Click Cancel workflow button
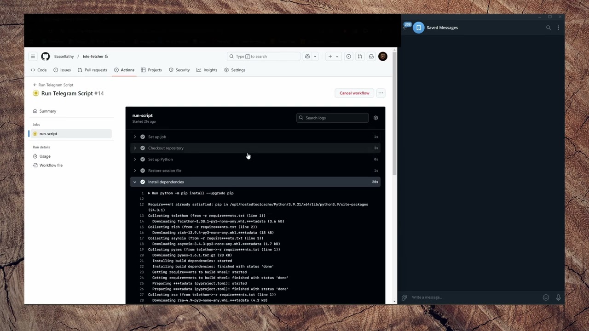Viewport: 589px width, 331px height. coord(354,93)
